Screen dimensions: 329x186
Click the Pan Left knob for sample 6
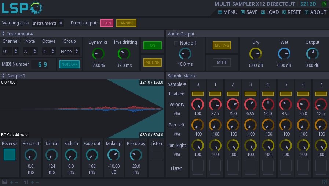tap(303, 125)
